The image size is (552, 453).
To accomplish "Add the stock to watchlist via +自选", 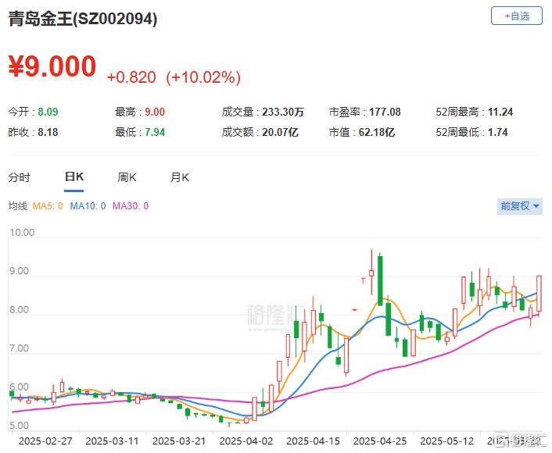I will pyautogui.click(x=517, y=16).
